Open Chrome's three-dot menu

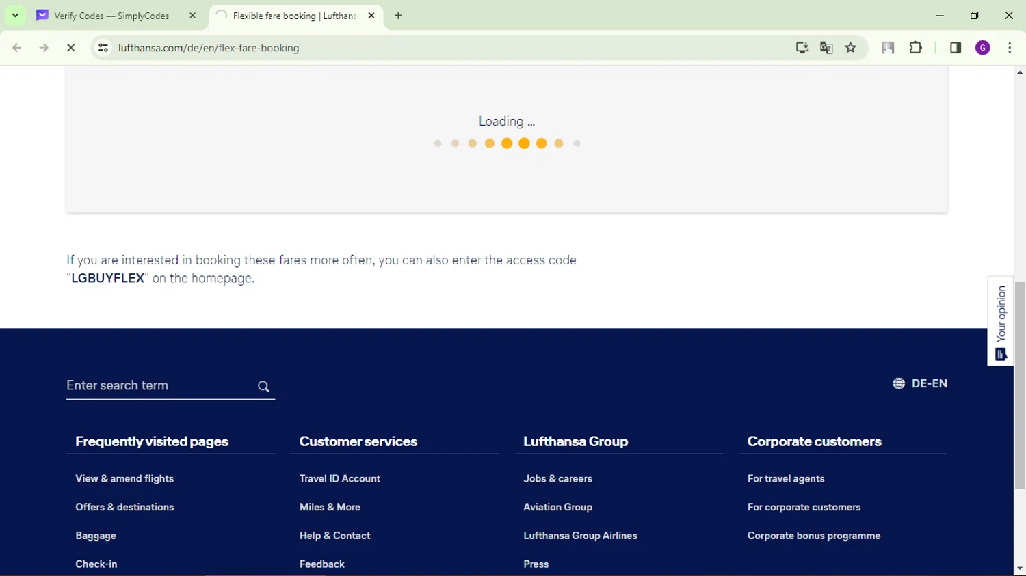[x=1010, y=48]
